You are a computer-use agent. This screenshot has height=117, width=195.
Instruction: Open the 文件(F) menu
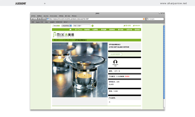tap(33, 16)
